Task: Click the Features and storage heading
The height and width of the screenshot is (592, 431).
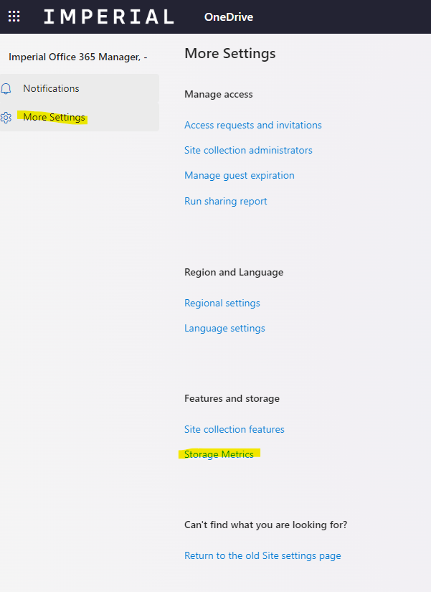Action: [232, 399]
